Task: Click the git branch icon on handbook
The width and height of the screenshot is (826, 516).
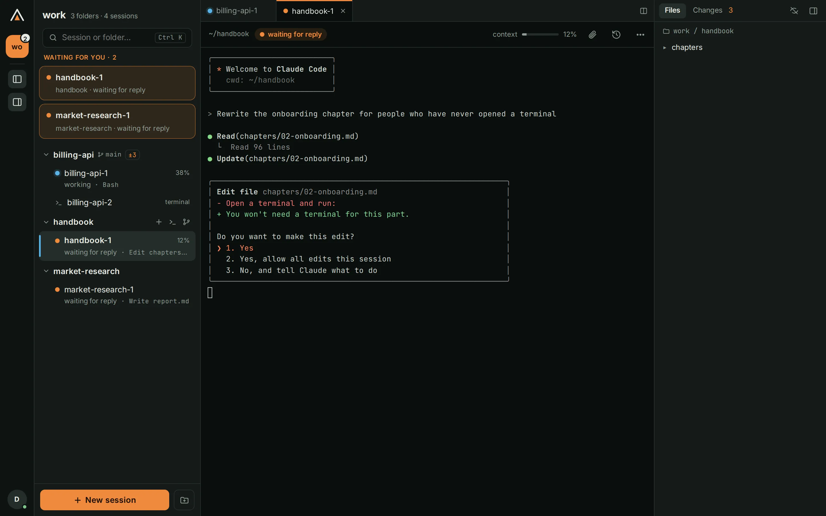Action: [x=186, y=222]
